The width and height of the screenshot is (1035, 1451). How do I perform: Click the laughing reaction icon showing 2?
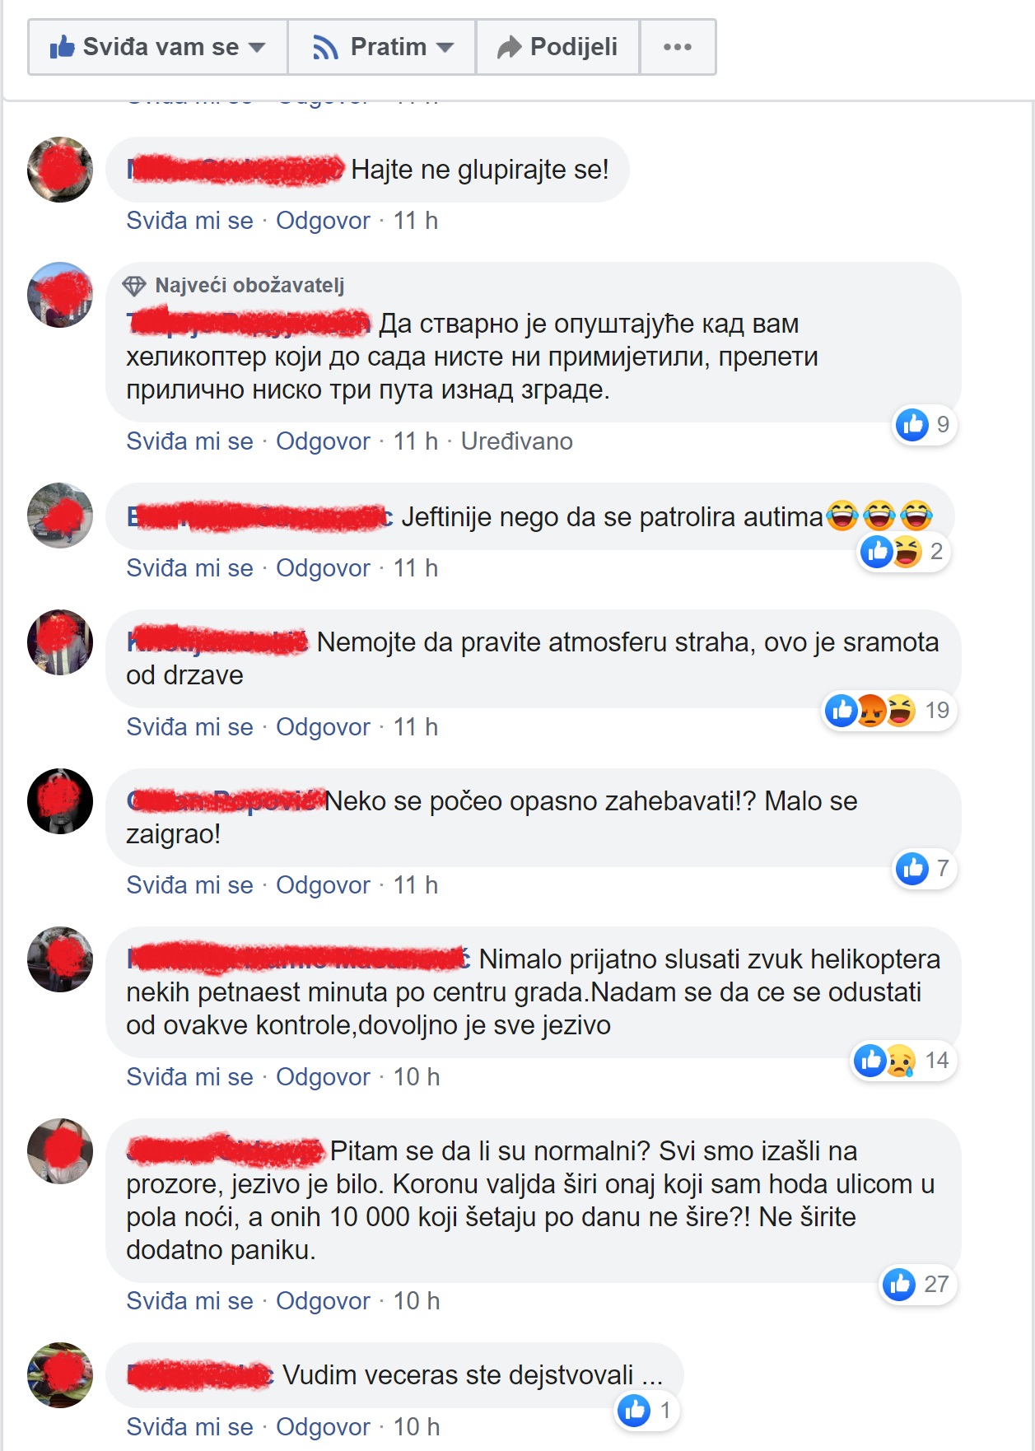coord(906,552)
